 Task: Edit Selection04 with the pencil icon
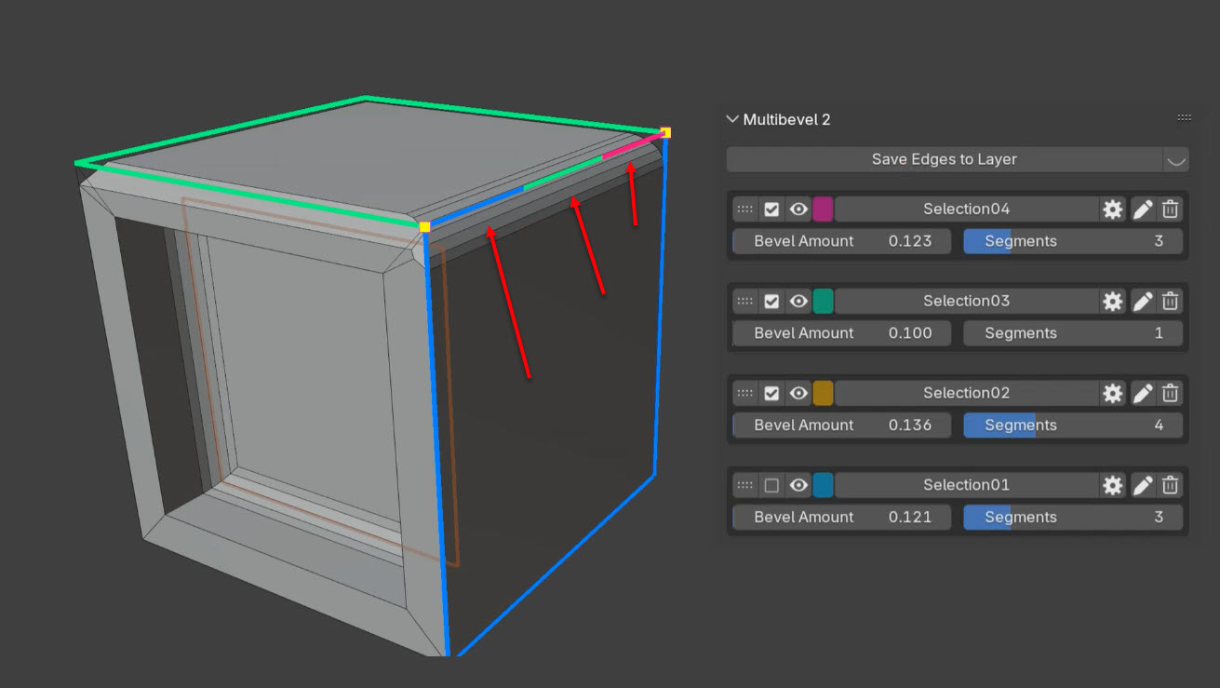click(x=1143, y=209)
